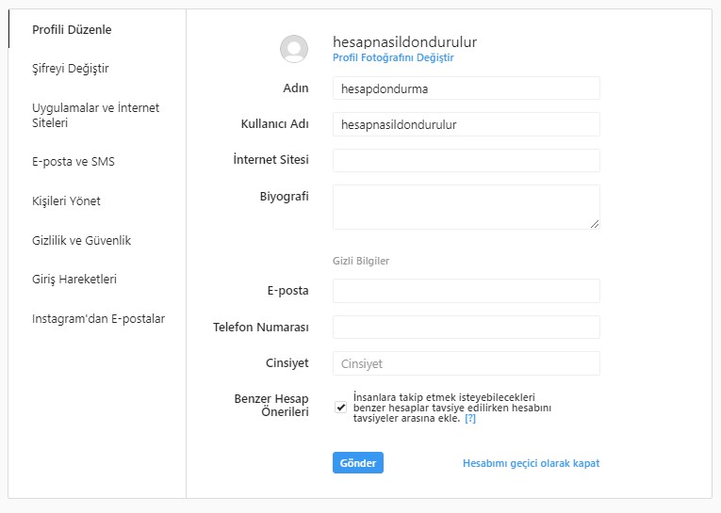This screenshot has width=721, height=513.
Task: Click Hesabımı geçici olarak kapat link
Action: (532, 463)
